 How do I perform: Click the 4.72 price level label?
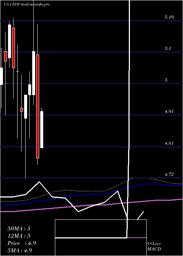(x=169, y=174)
